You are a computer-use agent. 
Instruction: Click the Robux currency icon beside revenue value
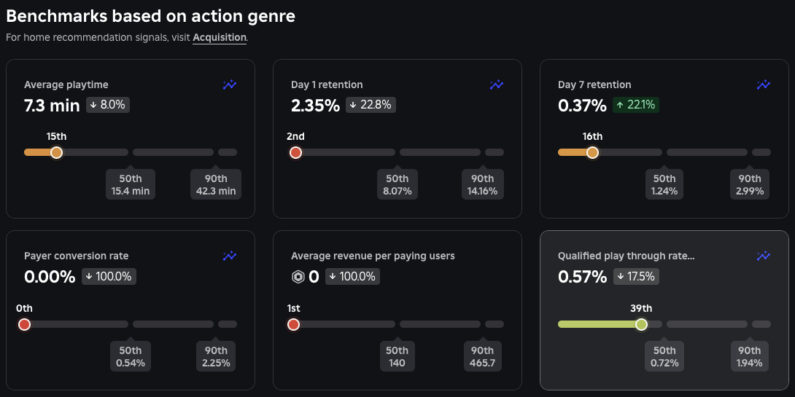[298, 277]
